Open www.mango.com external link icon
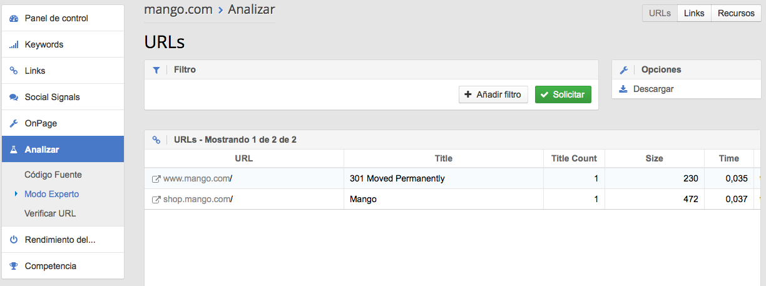 156,179
